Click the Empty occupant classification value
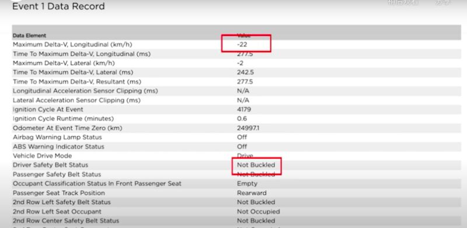467x228 pixels. click(x=247, y=184)
